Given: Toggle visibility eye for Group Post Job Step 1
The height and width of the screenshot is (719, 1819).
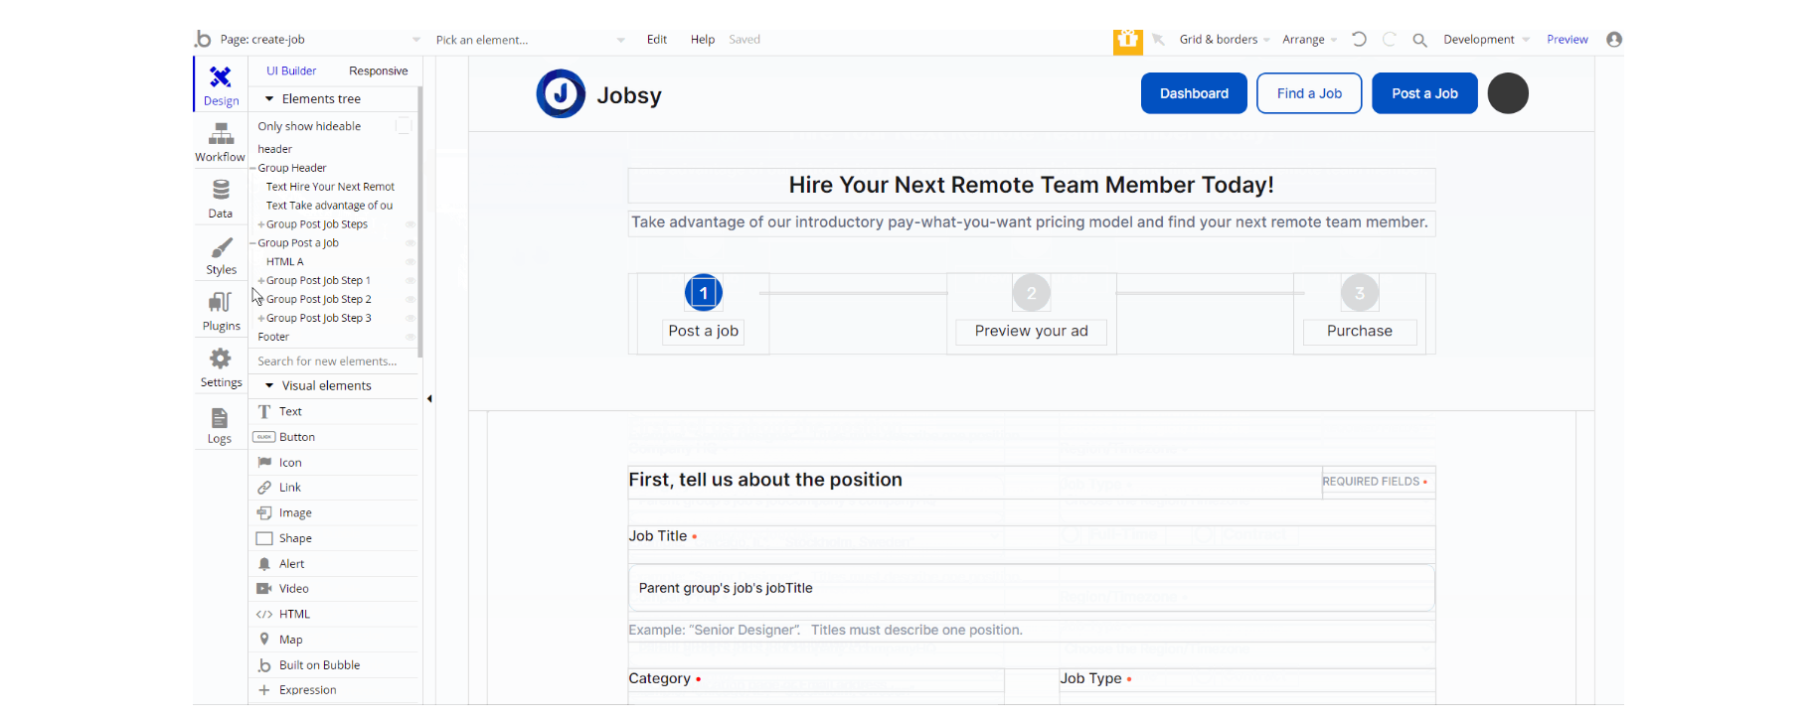Looking at the screenshot, I should 410,280.
